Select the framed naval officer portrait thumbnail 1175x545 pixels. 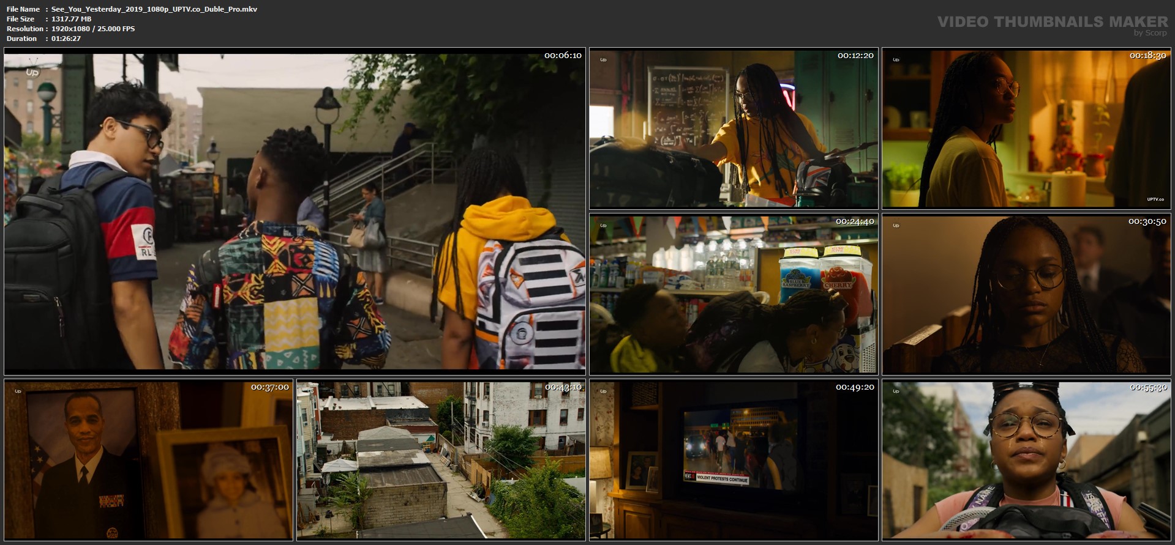point(148,460)
